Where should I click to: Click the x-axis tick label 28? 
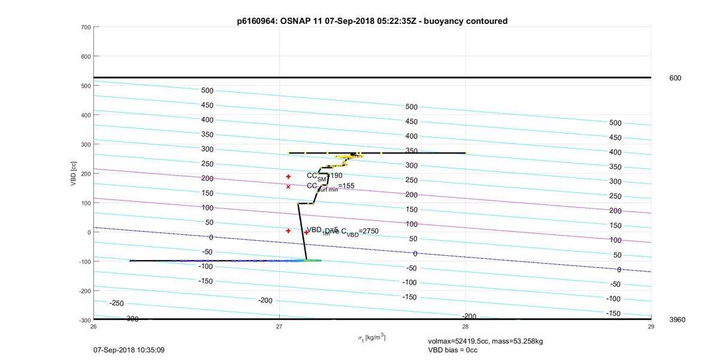(x=466, y=326)
